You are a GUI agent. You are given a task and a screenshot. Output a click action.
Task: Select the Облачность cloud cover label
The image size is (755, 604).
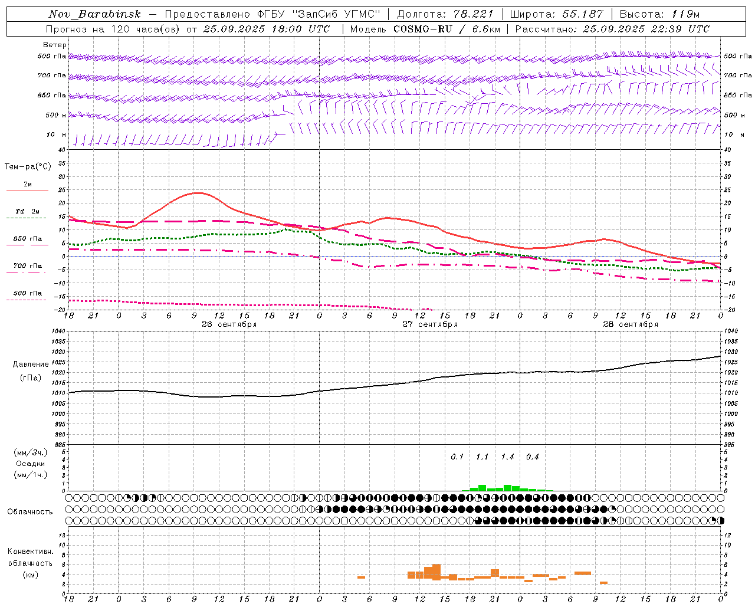tap(30, 512)
